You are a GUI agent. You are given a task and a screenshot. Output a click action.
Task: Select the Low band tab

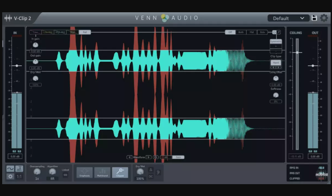click(35, 32)
